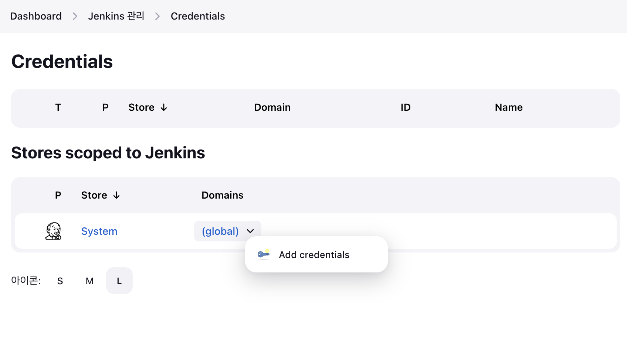This screenshot has height=347, width=627.
Task: Set icon size to L
Action: [119, 281]
